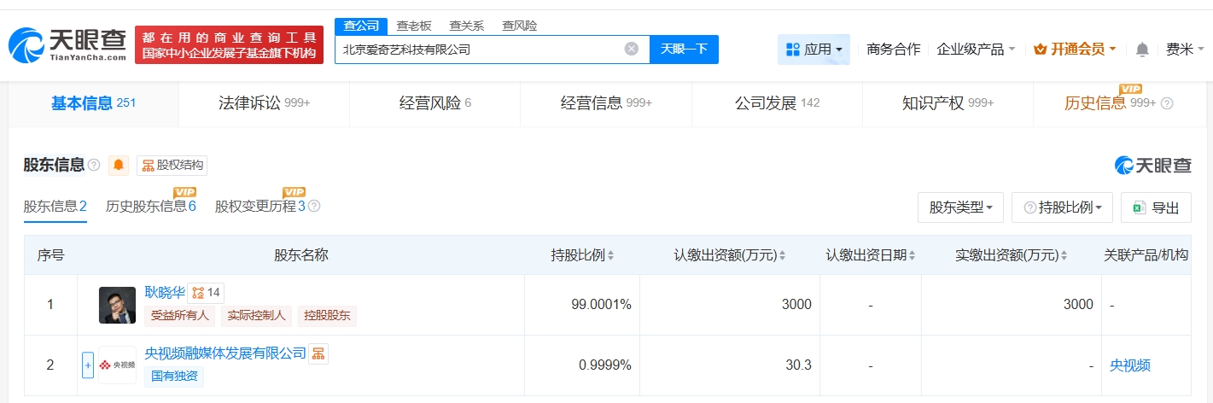Open 耿晓华's related companies badge showing 14
The image size is (1213, 403).
click(206, 293)
